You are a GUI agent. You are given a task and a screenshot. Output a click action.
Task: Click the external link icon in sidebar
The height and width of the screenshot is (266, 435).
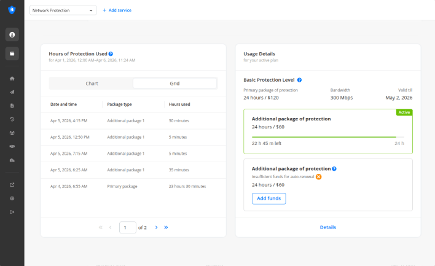pyautogui.click(x=12, y=184)
